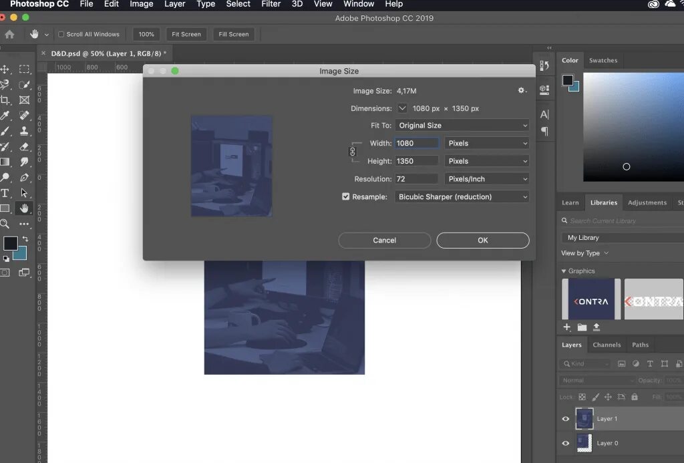The height and width of the screenshot is (463, 684).
Task: Toggle constrain proportions link icon
Action: point(353,152)
